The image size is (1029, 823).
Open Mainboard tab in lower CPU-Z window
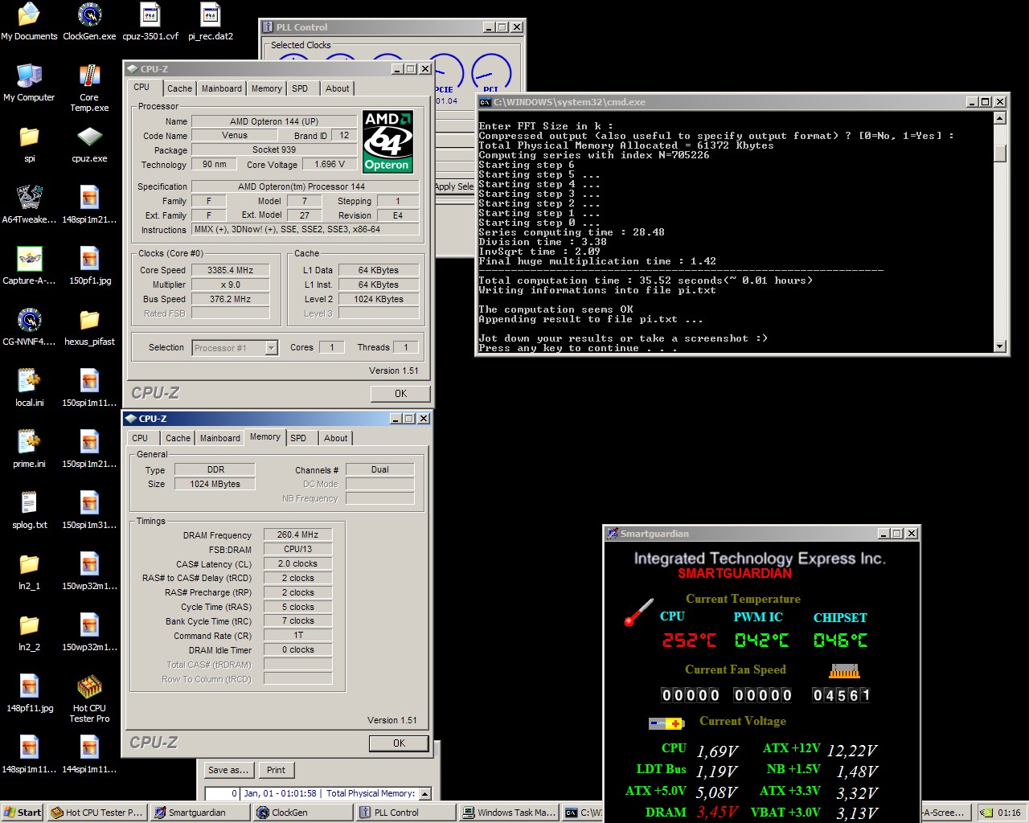219,438
